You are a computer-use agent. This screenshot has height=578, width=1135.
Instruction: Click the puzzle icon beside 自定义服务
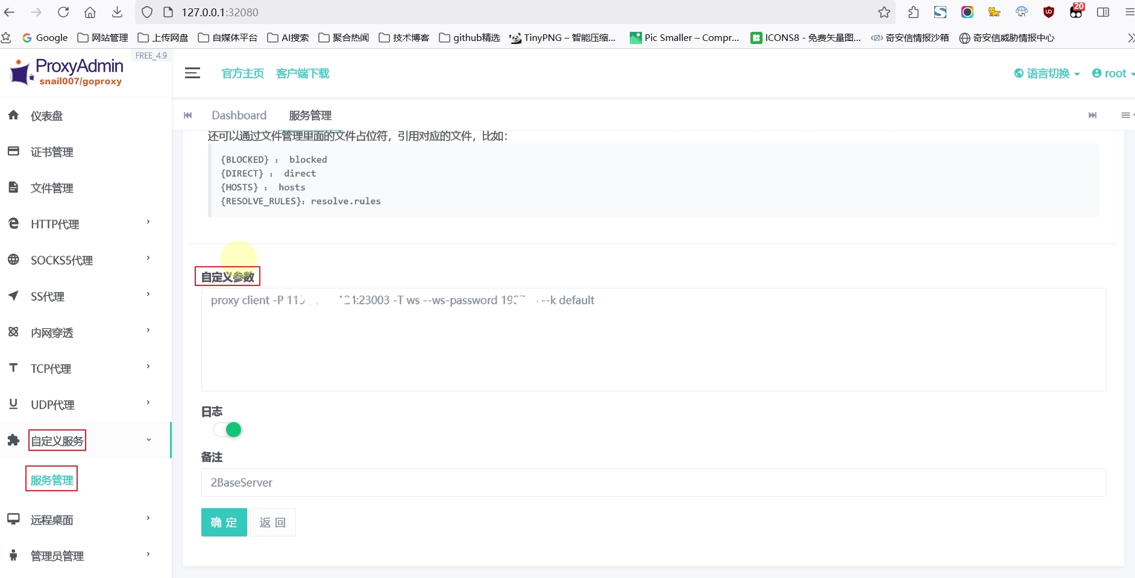(x=13, y=440)
